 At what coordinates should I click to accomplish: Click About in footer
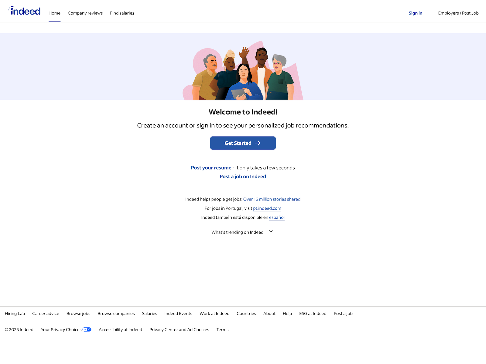(269, 314)
